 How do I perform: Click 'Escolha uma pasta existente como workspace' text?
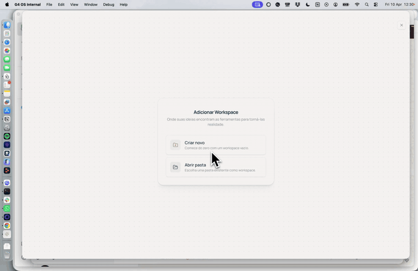tap(220, 170)
